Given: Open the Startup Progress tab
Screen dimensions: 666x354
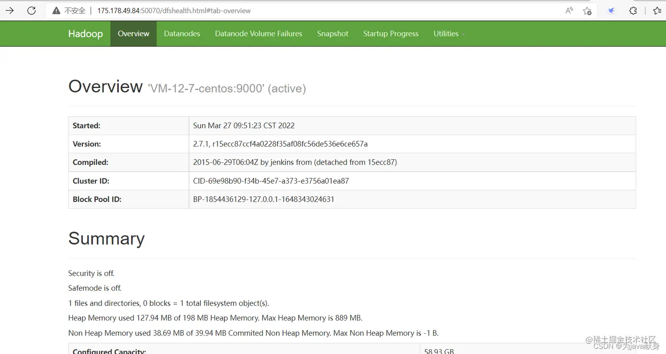Looking at the screenshot, I should 391,33.
